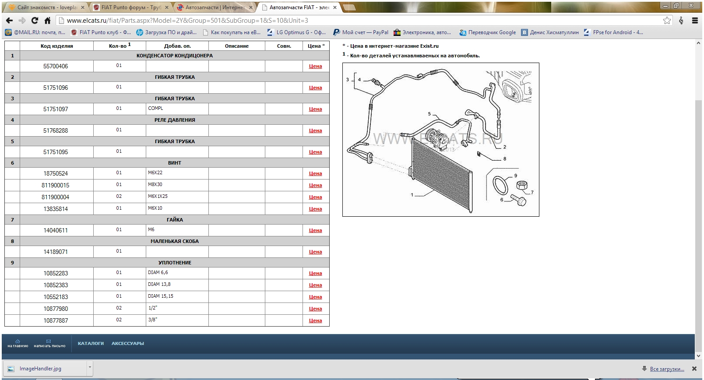Open АКСЕССУАРЫ in the footer menu

(127, 344)
